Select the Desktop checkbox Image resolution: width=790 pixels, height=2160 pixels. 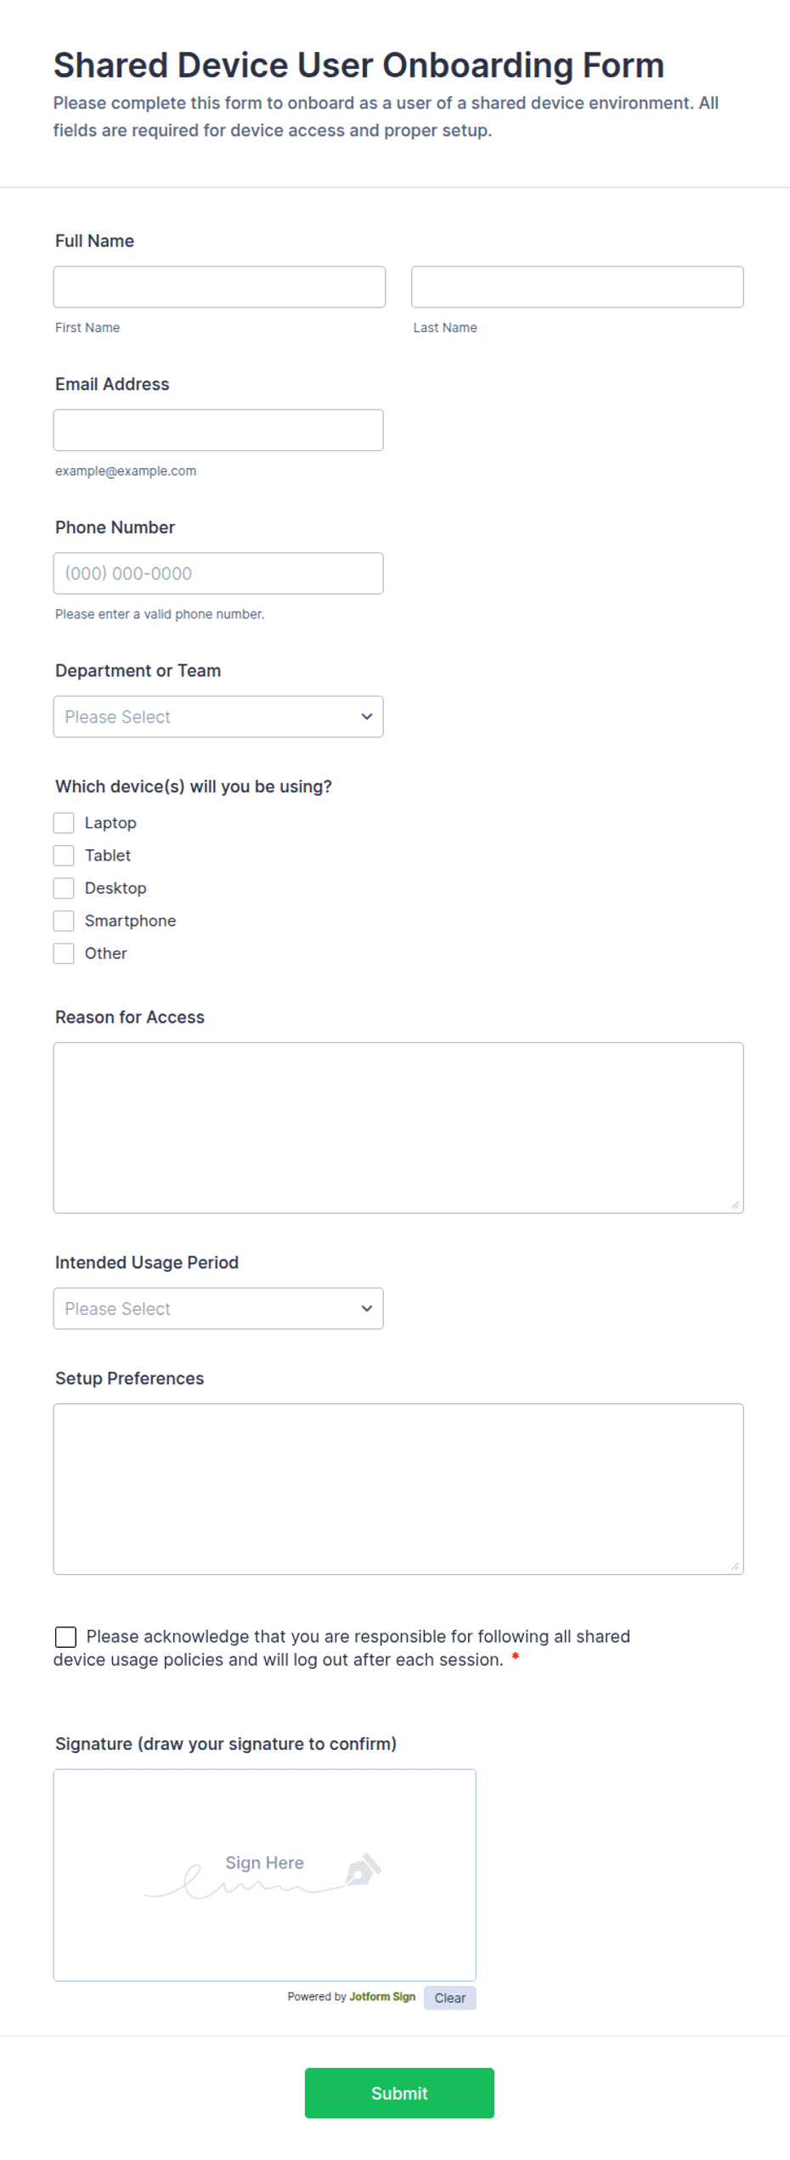pos(64,888)
